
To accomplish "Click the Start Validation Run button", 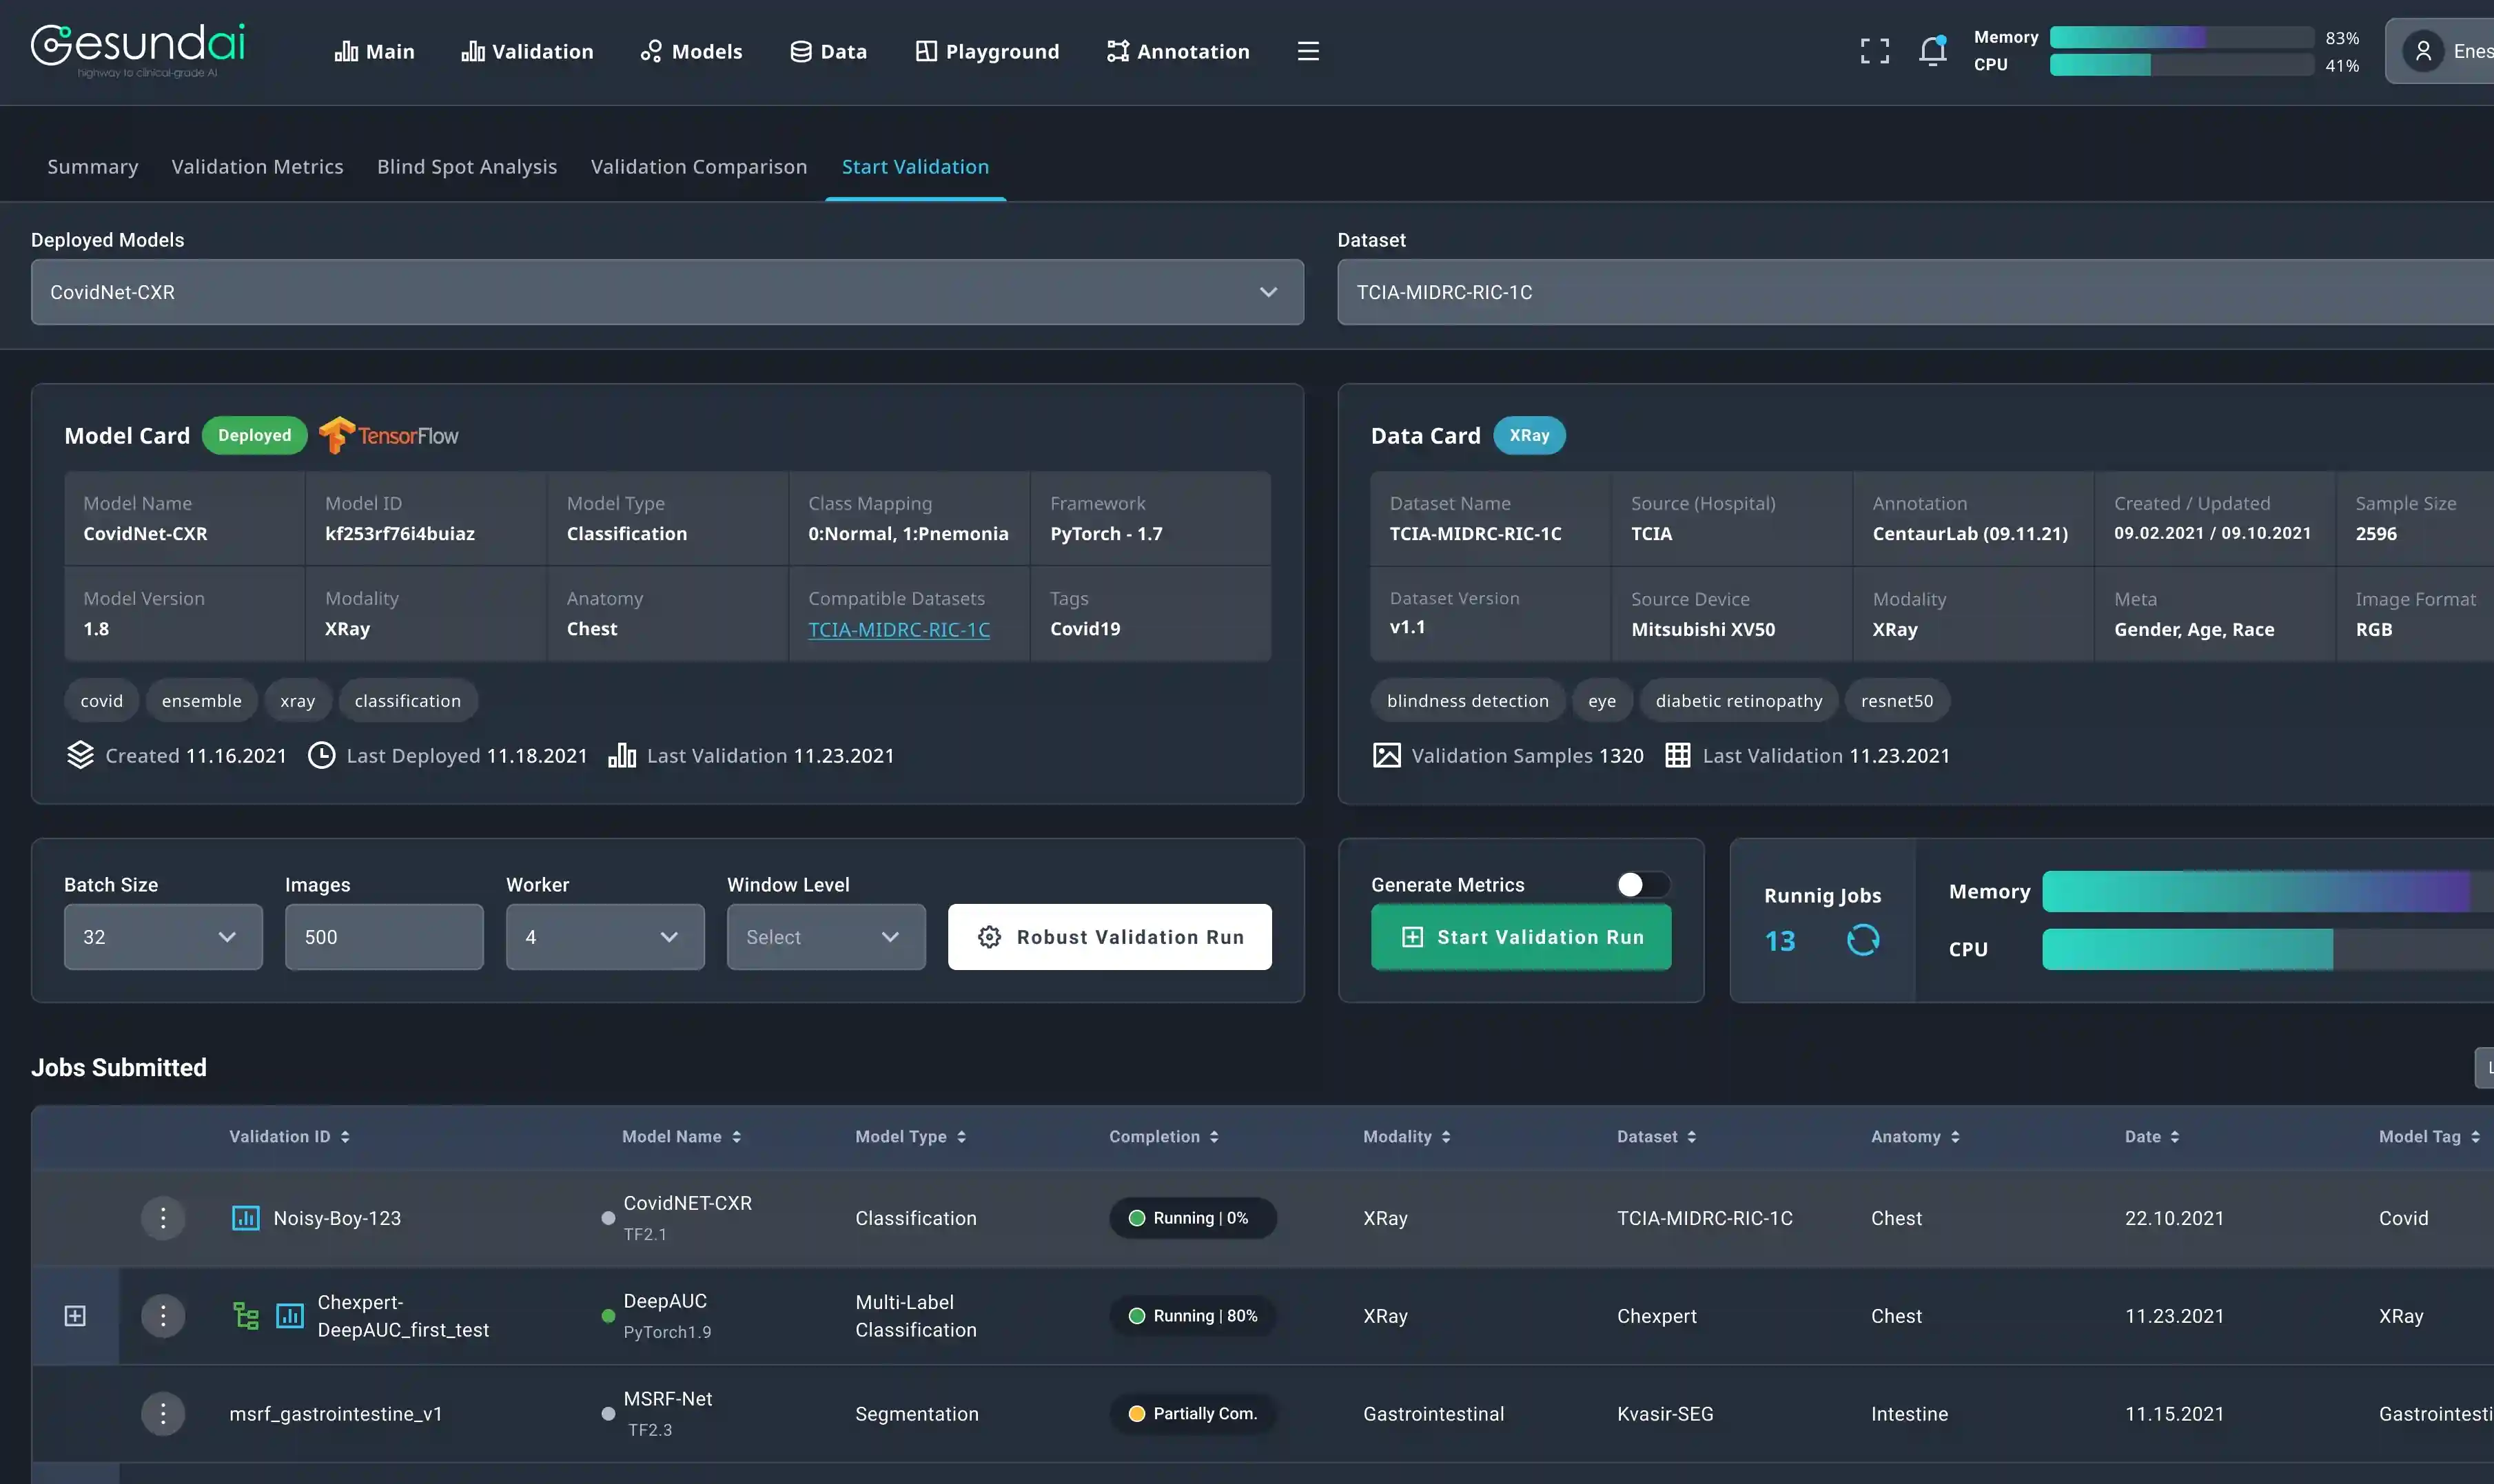I will [1520, 937].
